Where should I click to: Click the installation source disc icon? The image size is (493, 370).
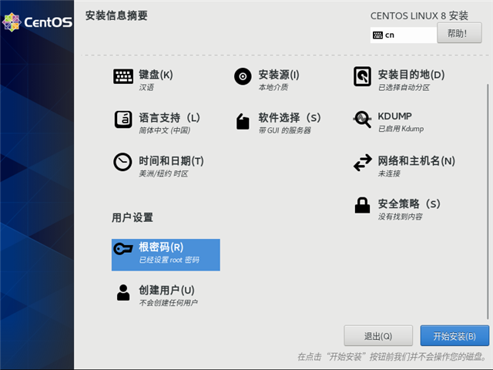pos(243,76)
